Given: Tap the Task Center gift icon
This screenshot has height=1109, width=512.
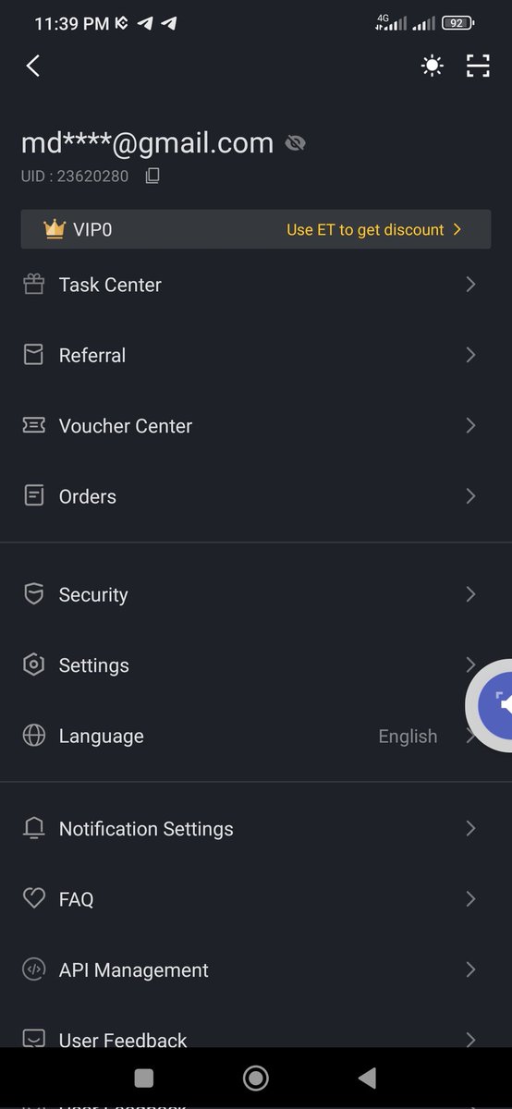Looking at the screenshot, I should [x=34, y=285].
